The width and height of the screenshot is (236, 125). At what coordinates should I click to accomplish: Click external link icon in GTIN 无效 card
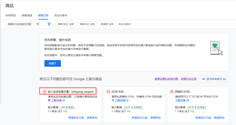coord(127,100)
